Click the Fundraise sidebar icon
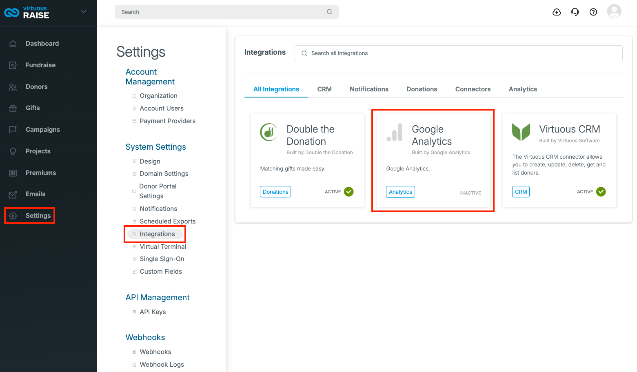Image resolution: width=637 pixels, height=372 pixels. pos(13,65)
